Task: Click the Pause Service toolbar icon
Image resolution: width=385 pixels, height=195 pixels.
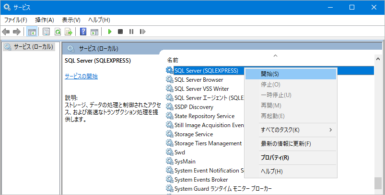Action: tap(131, 32)
